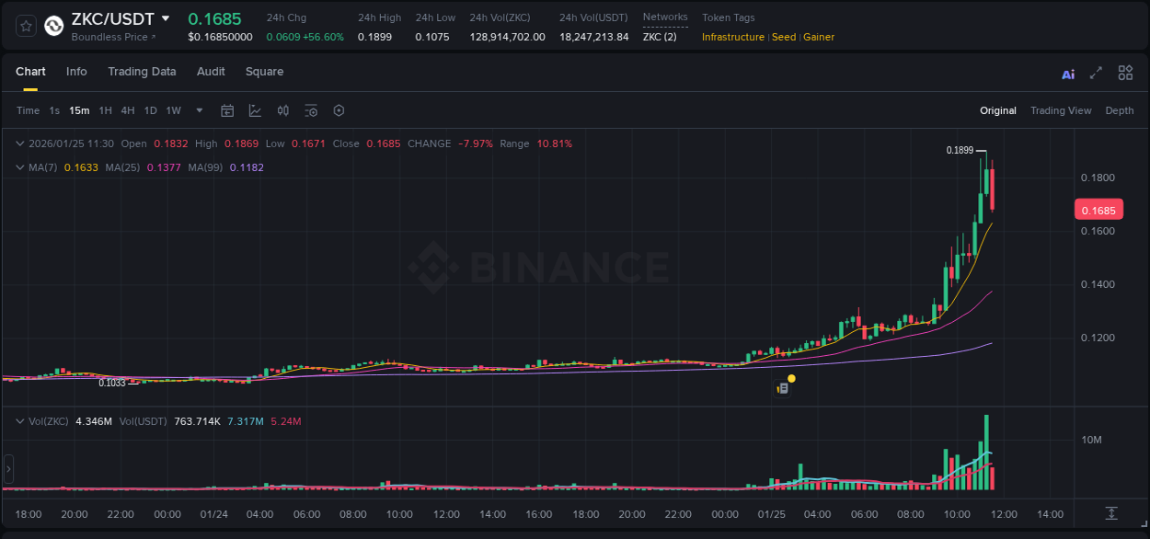Open the chart style selector icon

[x=255, y=110]
